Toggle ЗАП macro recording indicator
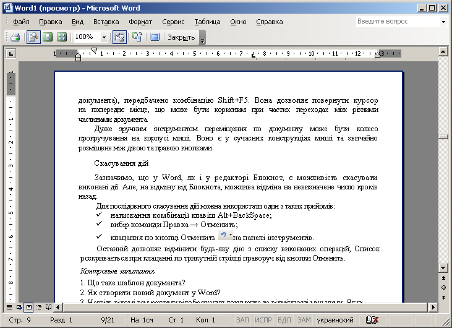The image size is (452, 328). (242, 320)
